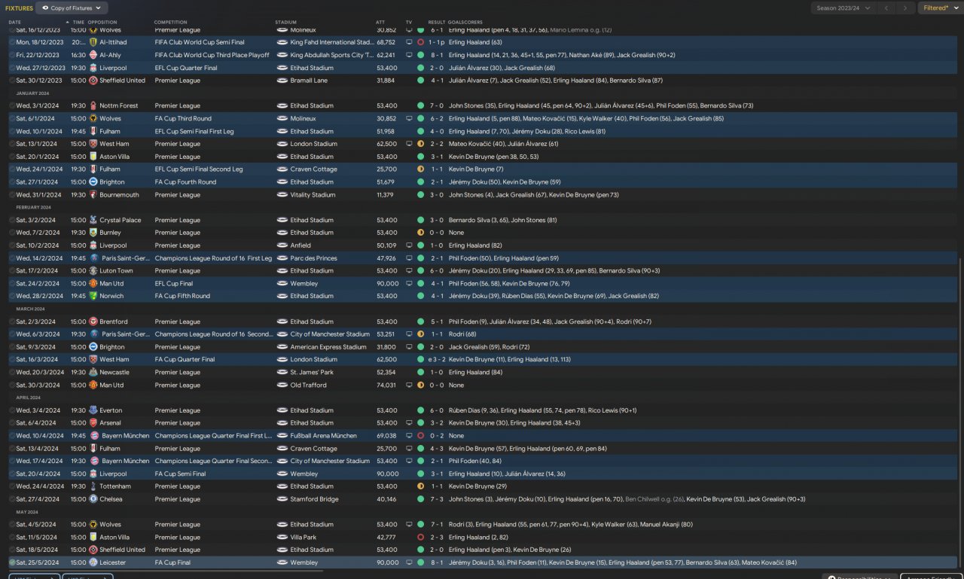Click the Nottm Forest club badge
The height and width of the screenshot is (579, 964).
click(93, 106)
